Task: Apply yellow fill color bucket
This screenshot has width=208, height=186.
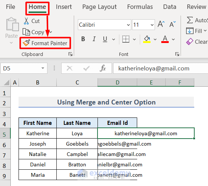Action: click(x=147, y=39)
